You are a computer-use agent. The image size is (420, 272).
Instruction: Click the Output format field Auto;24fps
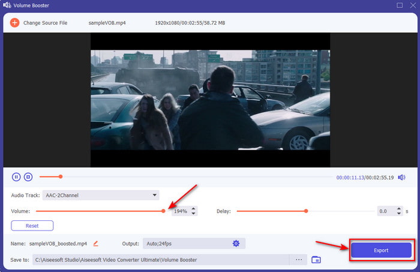coord(186,243)
